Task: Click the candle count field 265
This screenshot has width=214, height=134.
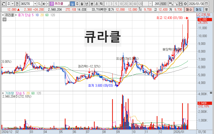Action: (157, 4)
